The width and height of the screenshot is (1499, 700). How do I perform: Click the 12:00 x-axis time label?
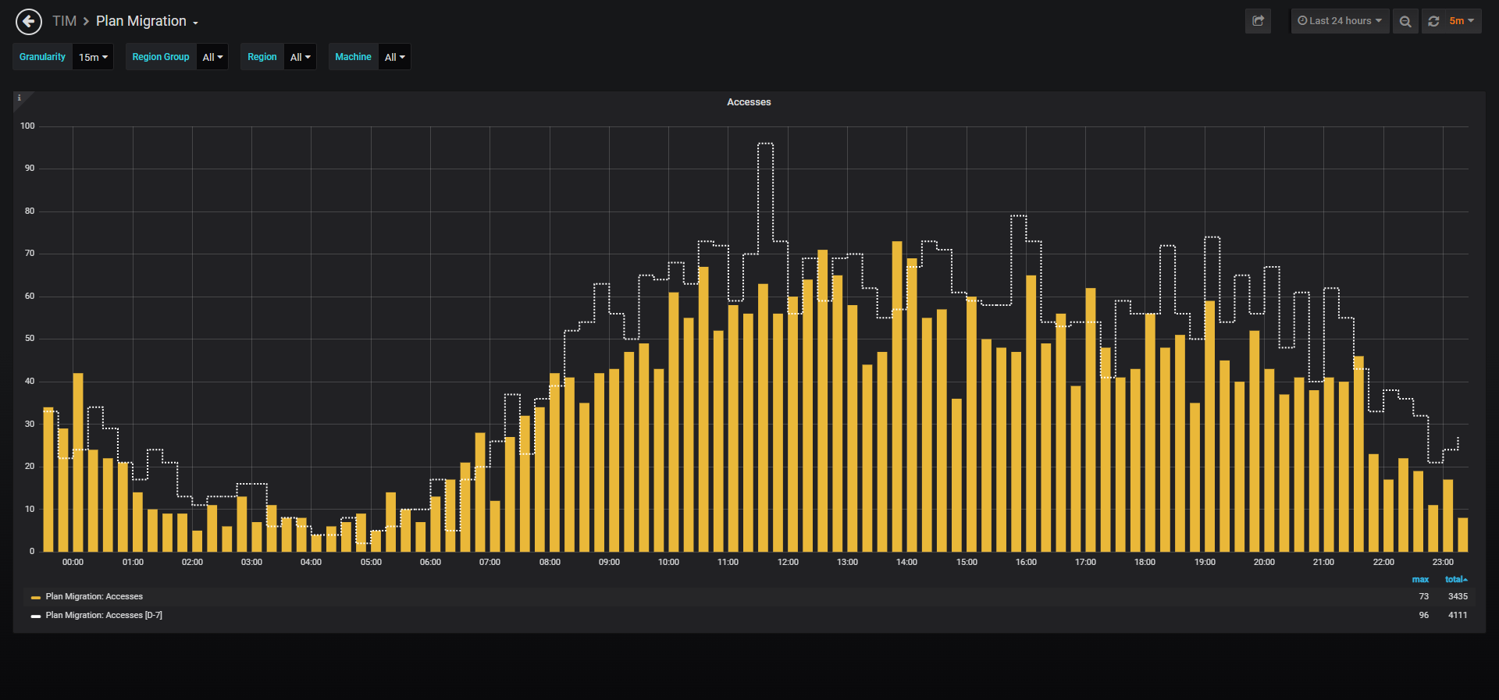(x=788, y=562)
